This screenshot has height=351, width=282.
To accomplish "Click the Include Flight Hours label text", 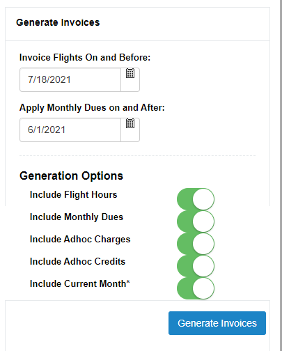I will (x=74, y=195).
